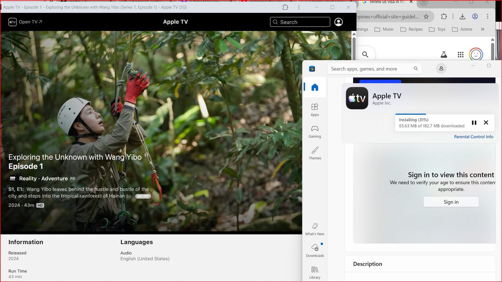Open the Microsoft Store profile account button

click(x=441, y=69)
